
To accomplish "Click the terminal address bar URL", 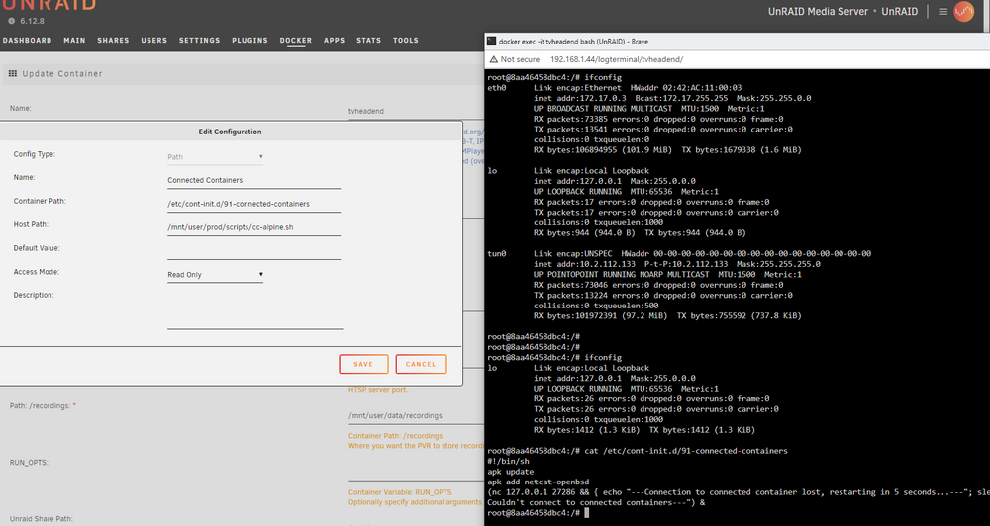I will (617, 59).
